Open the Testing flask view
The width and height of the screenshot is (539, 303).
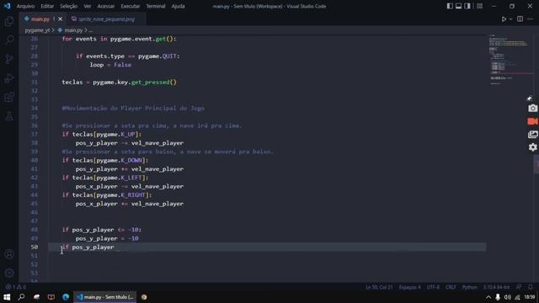(9, 116)
